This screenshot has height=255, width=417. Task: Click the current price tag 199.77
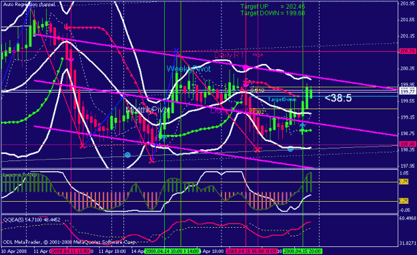click(408, 91)
